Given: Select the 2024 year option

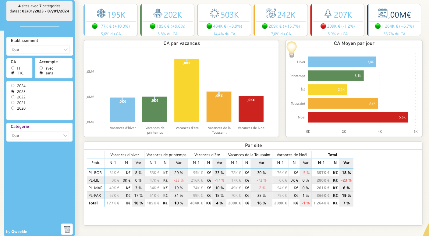Looking at the screenshot, I should click(x=13, y=86).
